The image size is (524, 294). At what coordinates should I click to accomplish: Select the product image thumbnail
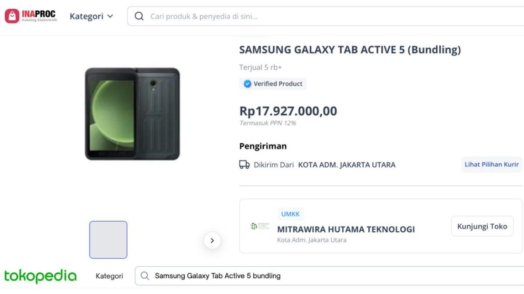coord(108,240)
